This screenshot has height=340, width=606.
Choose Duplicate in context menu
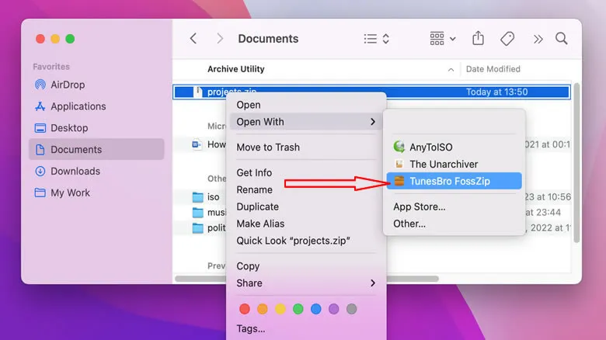pos(306,206)
